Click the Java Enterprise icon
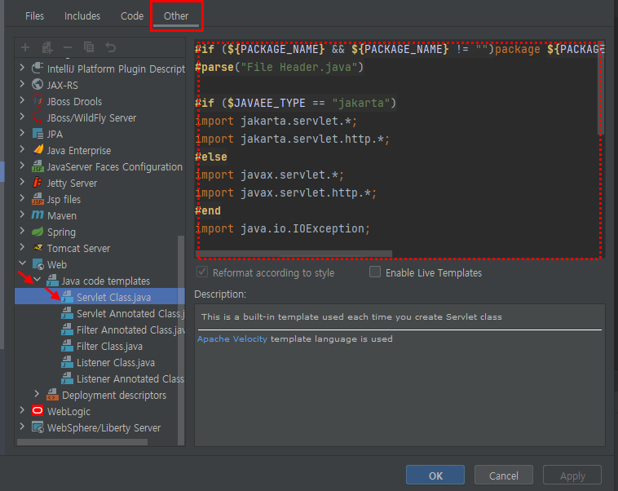Screen dimensions: 618x491 pyautogui.click(x=38, y=150)
